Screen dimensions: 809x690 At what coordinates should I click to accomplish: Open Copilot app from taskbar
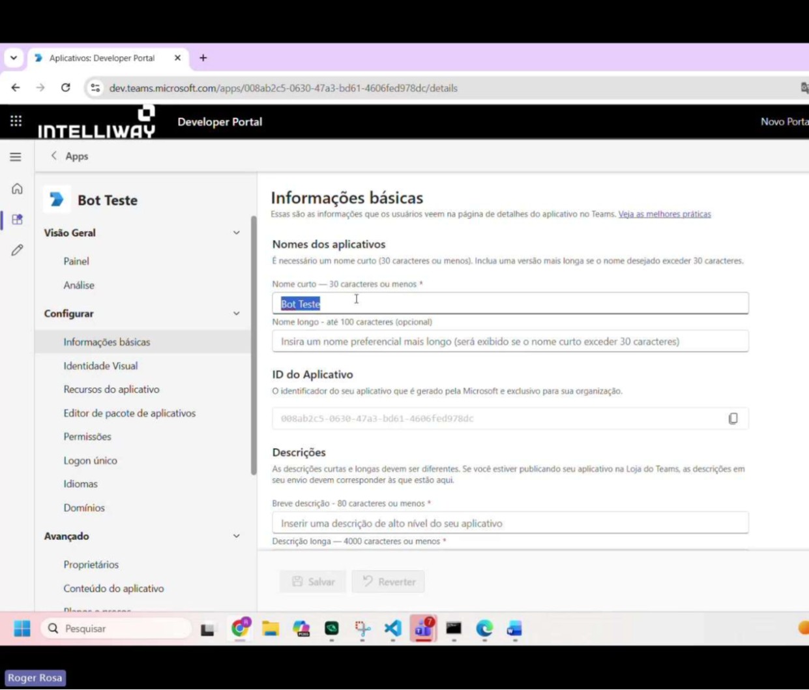(301, 628)
